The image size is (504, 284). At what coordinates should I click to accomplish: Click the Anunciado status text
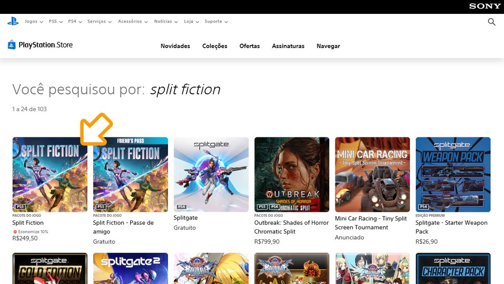tap(349, 237)
